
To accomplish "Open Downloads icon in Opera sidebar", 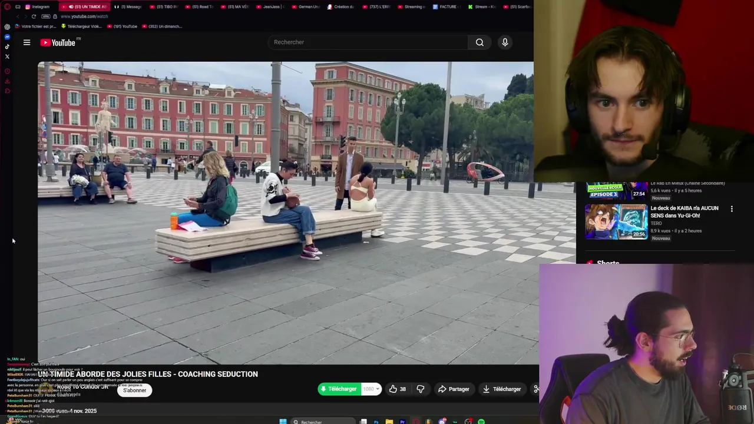I will click(x=7, y=81).
